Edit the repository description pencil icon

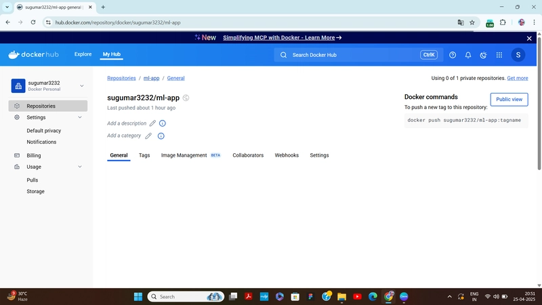[x=152, y=123]
